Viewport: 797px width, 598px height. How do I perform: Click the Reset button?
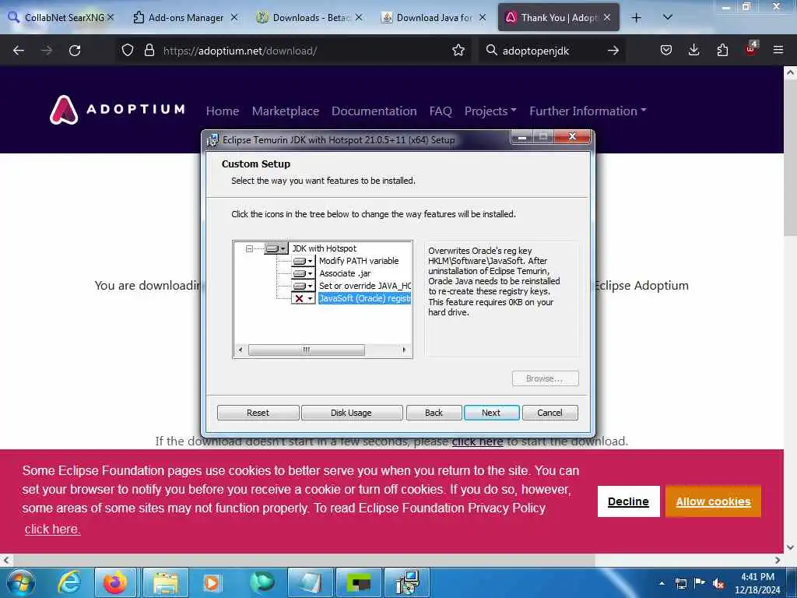pyautogui.click(x=258, y=413)
